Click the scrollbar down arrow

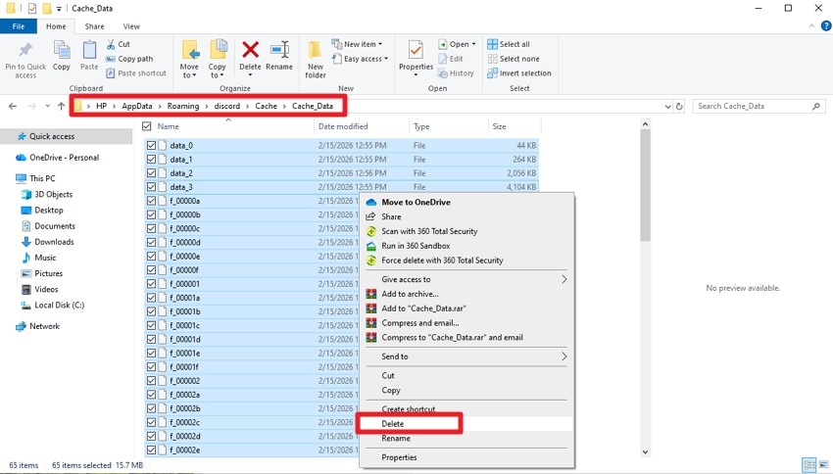coord(645,452)
